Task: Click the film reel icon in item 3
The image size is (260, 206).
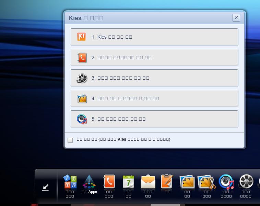Action: (x=82, y=78)
